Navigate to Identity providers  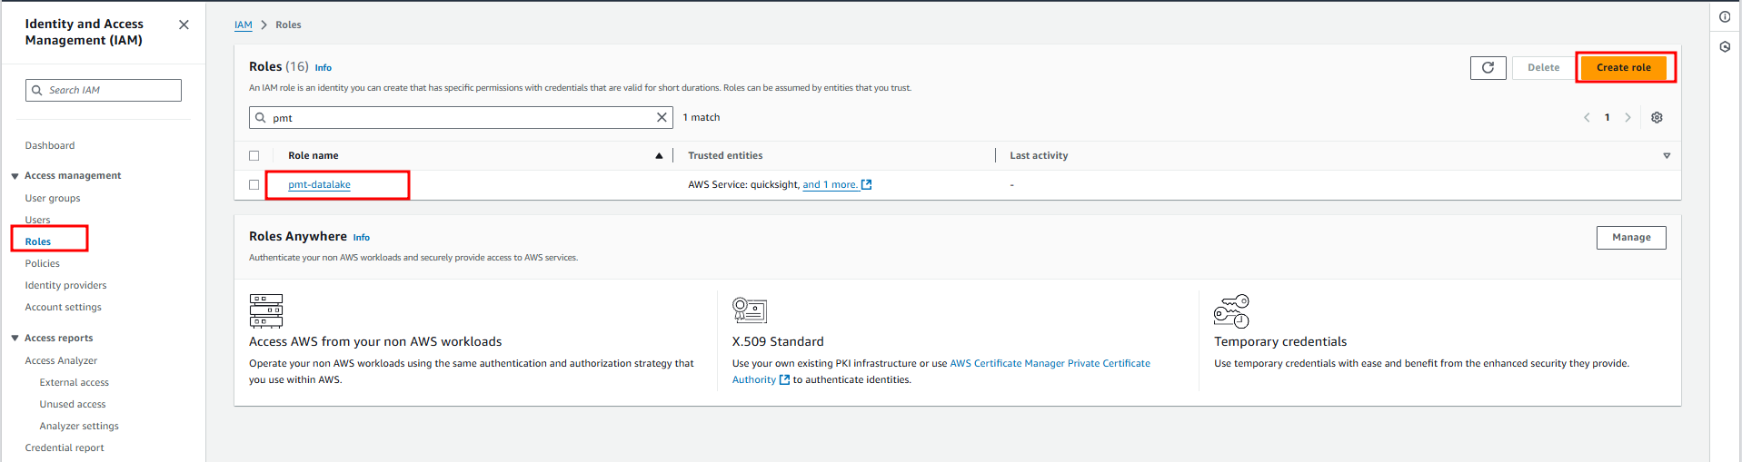coord(65,286)
